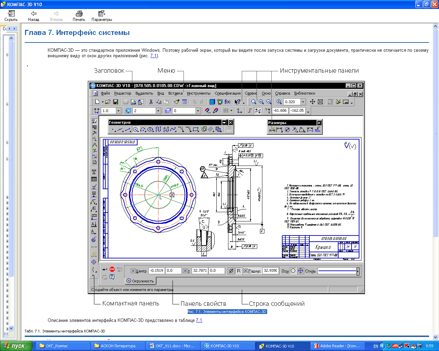This screenshot has width=439, height=351.
Task: Click the scissors Cut icon in the figure
Action: pyautogui.click(x=151, y=102)
